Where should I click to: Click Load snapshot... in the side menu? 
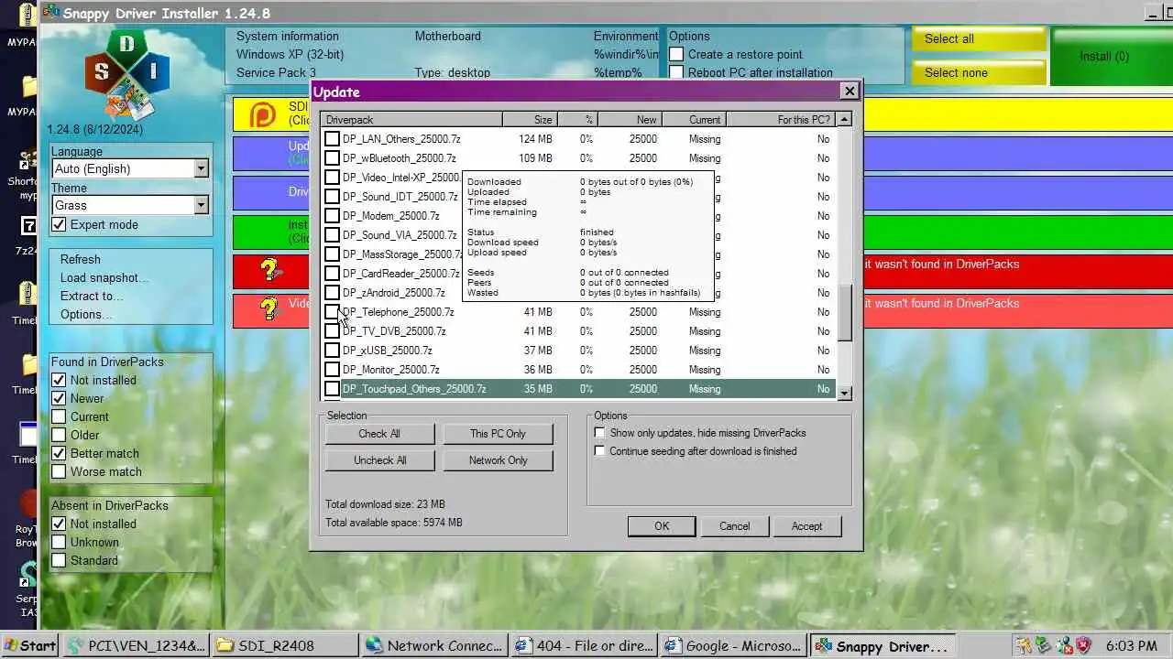104,277
